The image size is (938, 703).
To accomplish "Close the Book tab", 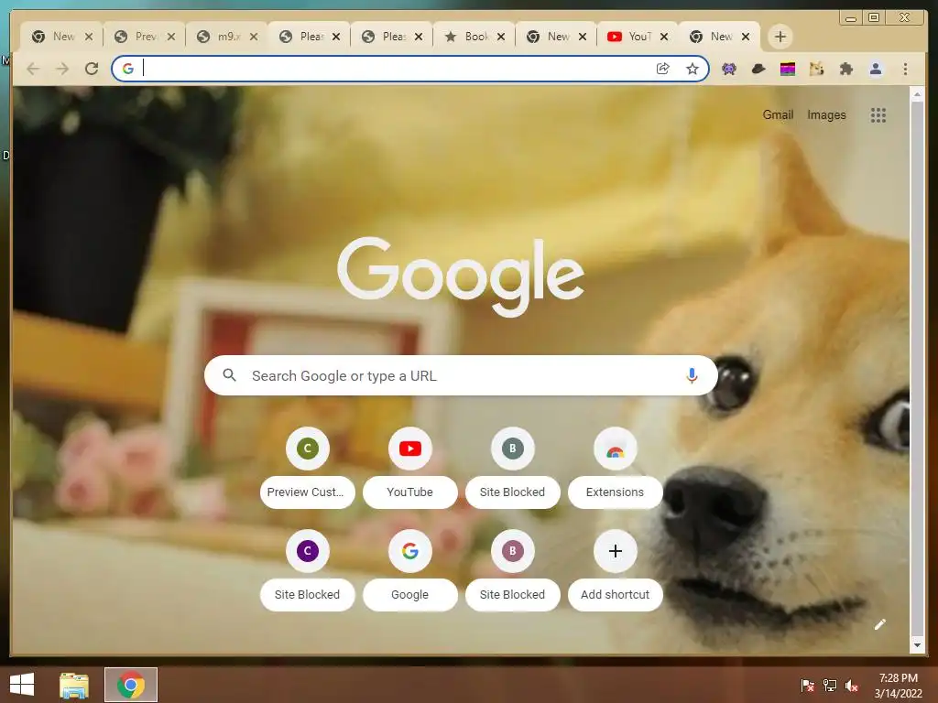I will click(501, 37).
